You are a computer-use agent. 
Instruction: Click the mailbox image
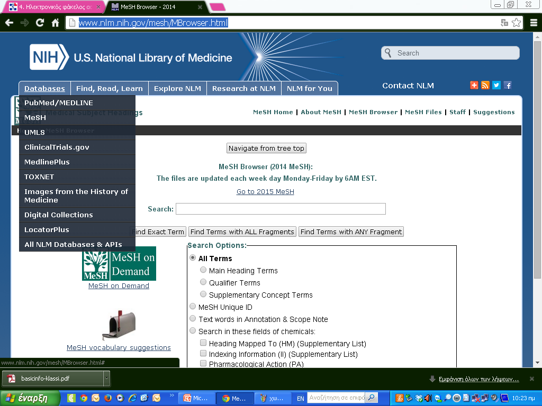coord(119,325)
